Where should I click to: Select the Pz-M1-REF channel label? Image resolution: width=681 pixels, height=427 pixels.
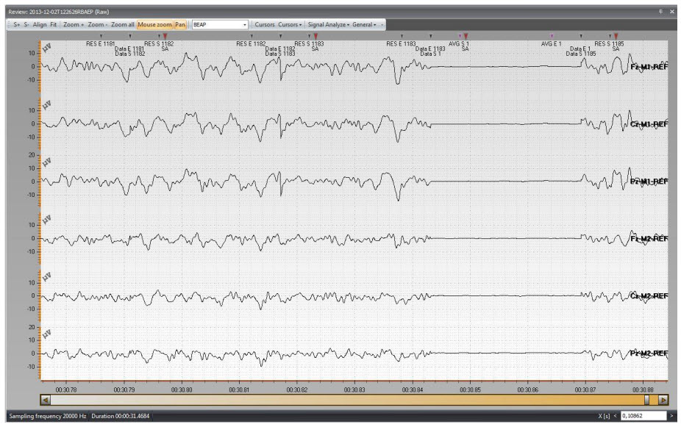click(649, 182)
